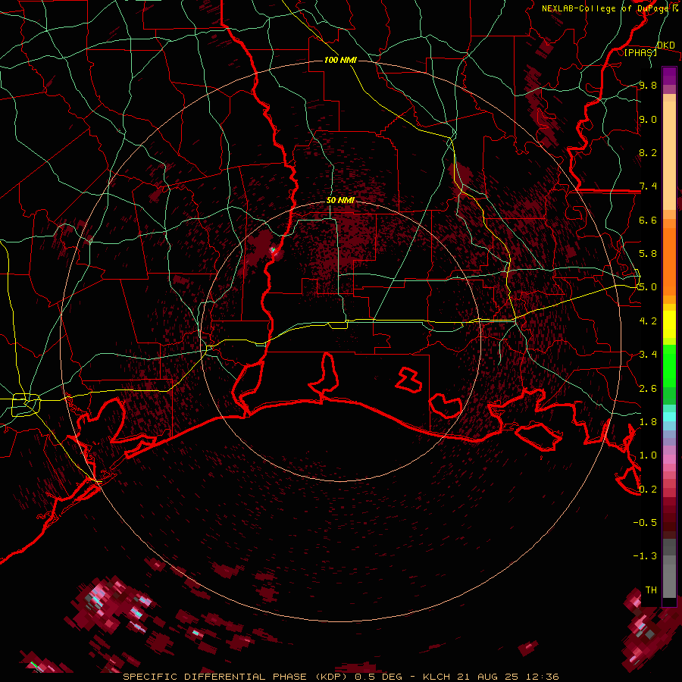Pick the bright green color bar segment
The image size is (682, 682).
click(x=669, y=366)
